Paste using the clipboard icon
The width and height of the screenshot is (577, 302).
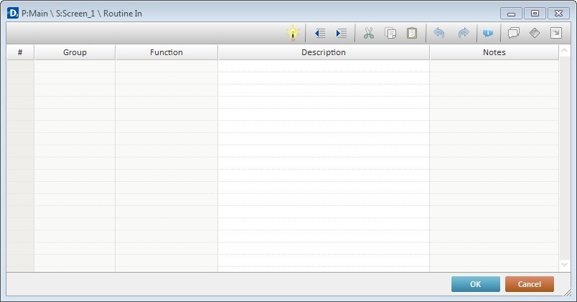click(412, 33)
